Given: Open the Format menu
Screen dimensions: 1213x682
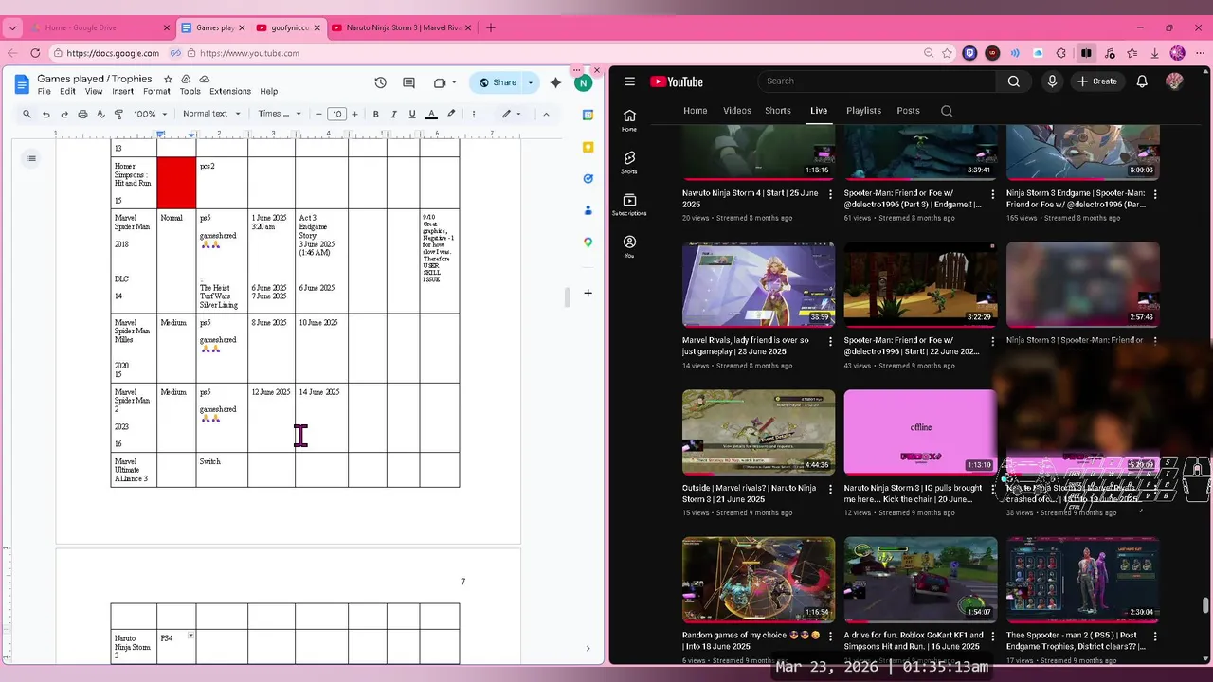Looking at the screenshot, I should [x=156, y=92].
